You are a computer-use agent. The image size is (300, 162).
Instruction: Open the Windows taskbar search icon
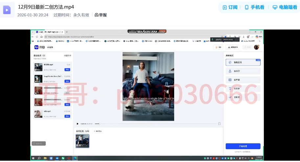click(39, 158)
